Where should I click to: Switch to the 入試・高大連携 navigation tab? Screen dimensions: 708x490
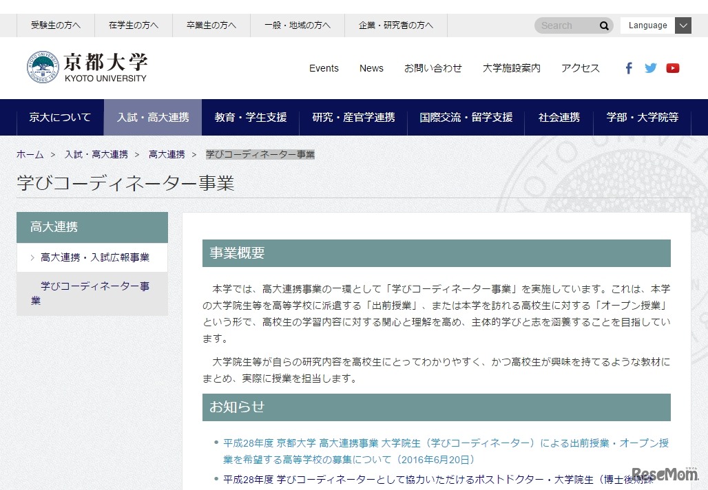pyautogui.click(x=153, y=117)
